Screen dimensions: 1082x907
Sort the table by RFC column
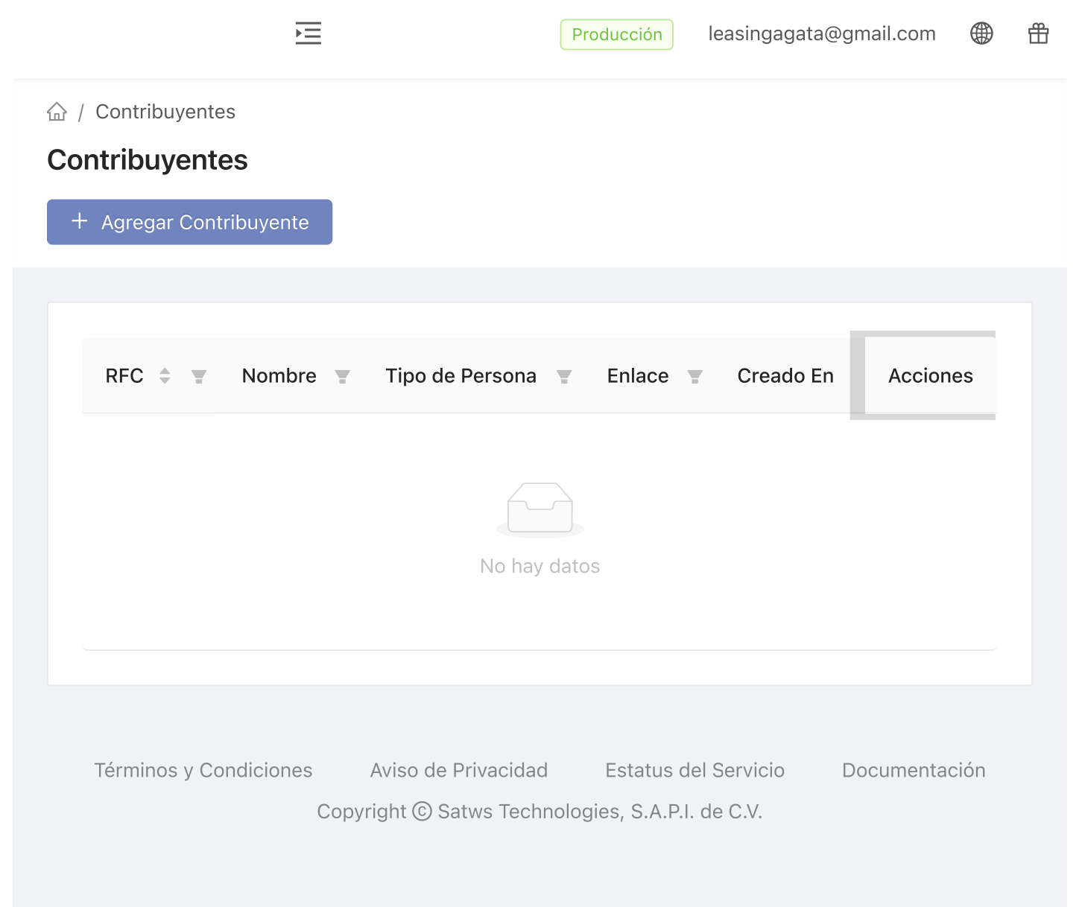pyautogui.click(x=165, y=376)
